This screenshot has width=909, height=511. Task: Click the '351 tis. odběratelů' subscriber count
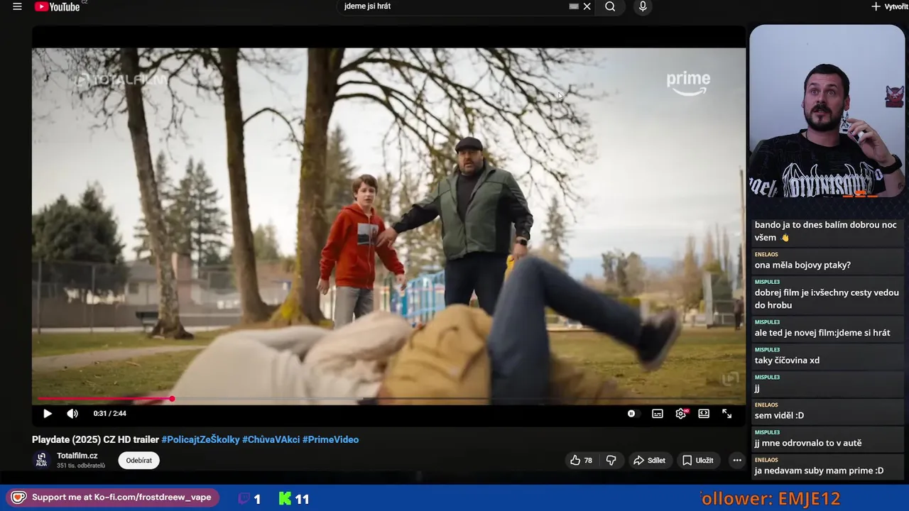click(81, 466)
